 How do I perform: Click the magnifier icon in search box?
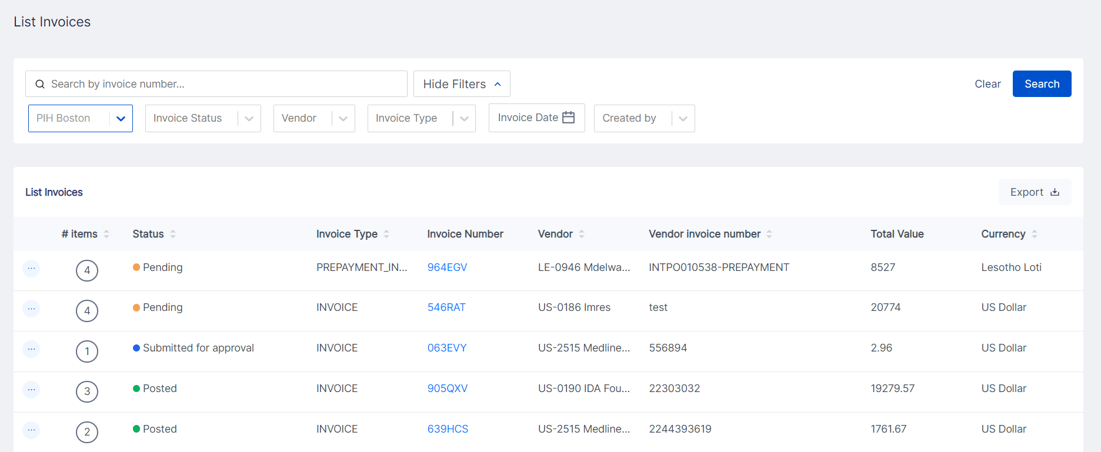[40, 84]
